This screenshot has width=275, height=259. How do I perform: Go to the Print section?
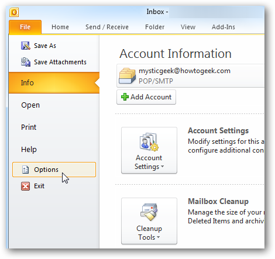(x=29, y=127)
